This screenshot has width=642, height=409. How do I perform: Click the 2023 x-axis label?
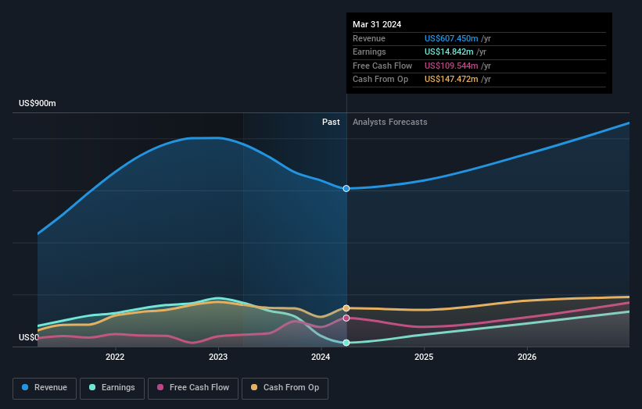218,357
